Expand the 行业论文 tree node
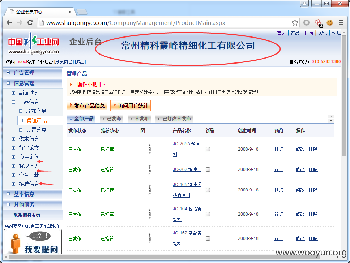 coord(14,148)
